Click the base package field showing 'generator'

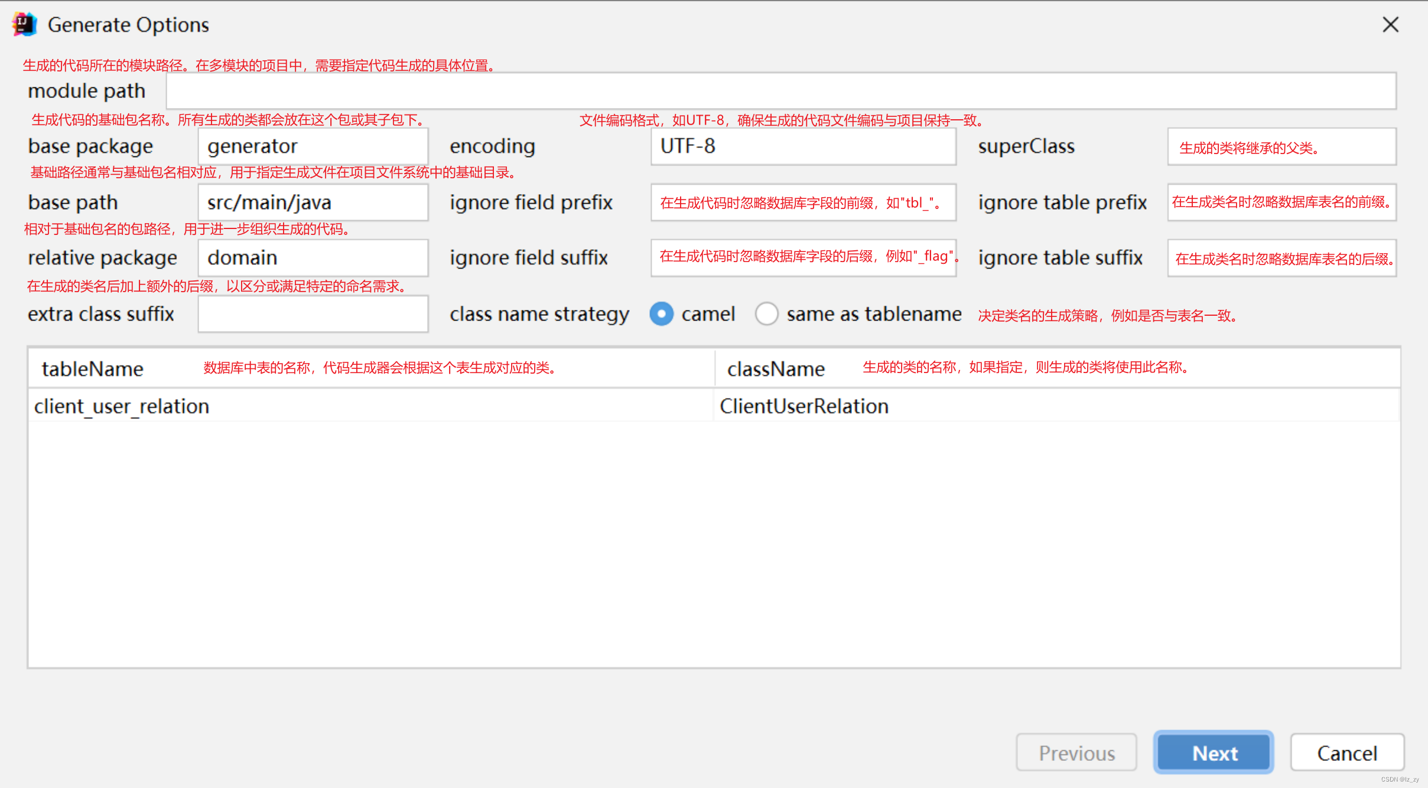313,146
